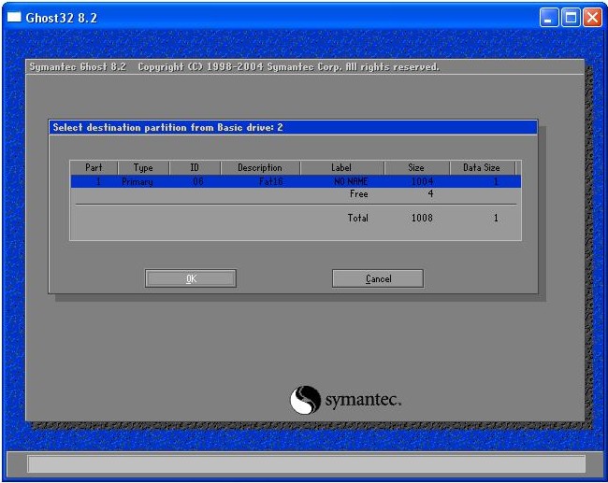Click the Free row label

(358, 193)
